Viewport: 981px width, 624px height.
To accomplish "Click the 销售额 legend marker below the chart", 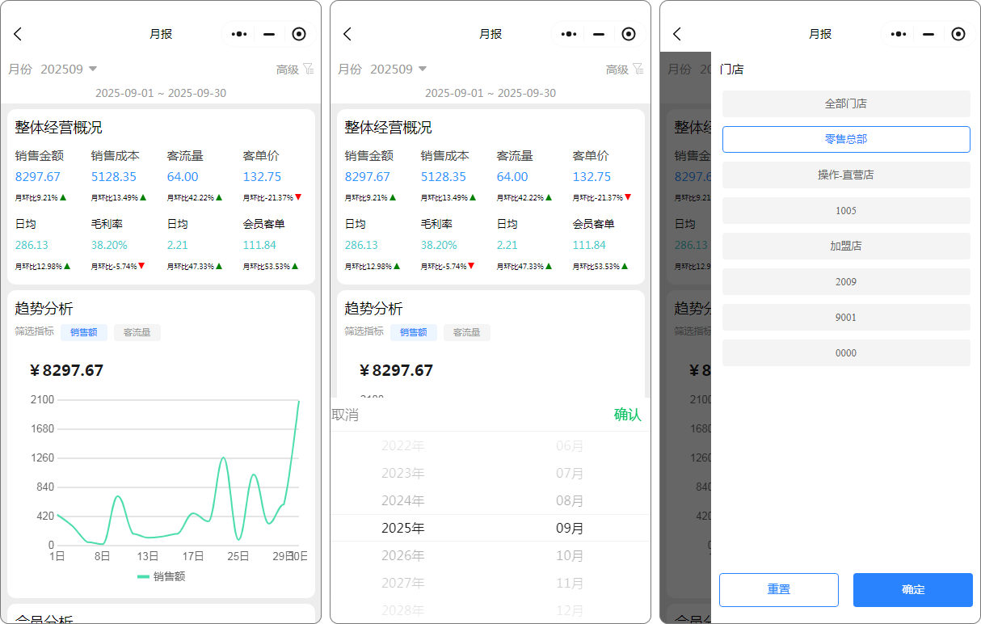I will [x=144, y=576].
